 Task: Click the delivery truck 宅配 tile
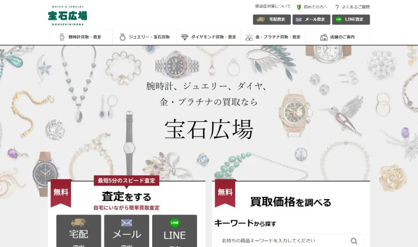[x=79, y=231]
